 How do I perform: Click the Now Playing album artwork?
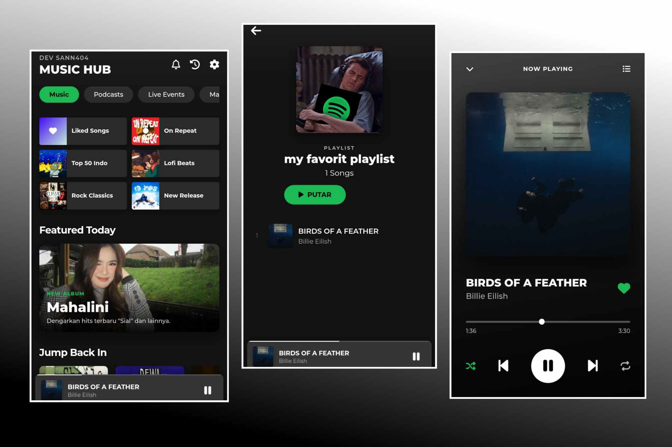(x=548, y=174)
